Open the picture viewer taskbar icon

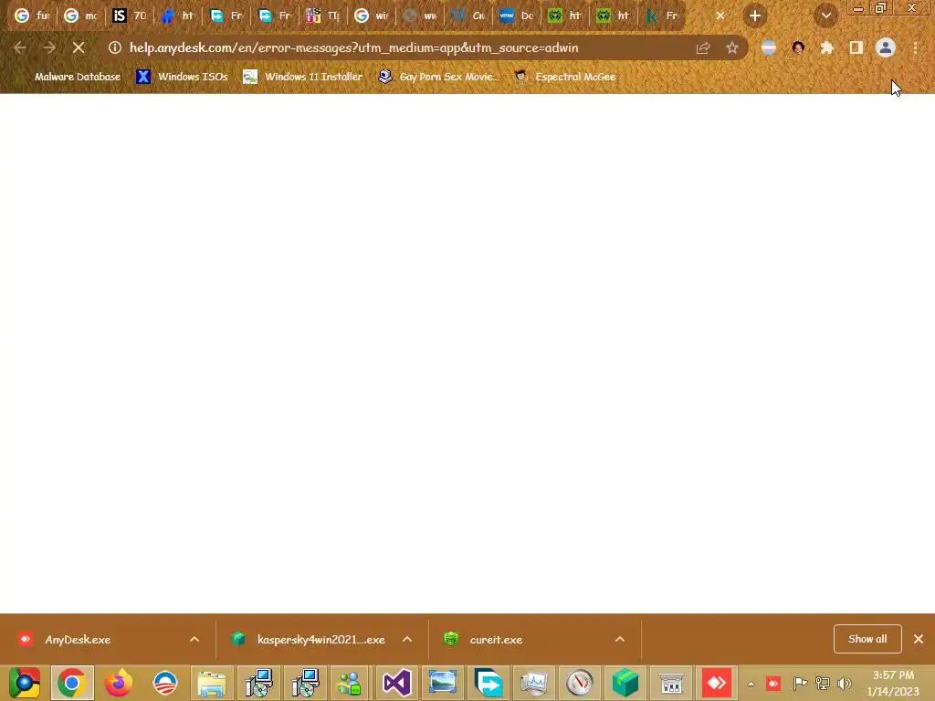(443, 683)
